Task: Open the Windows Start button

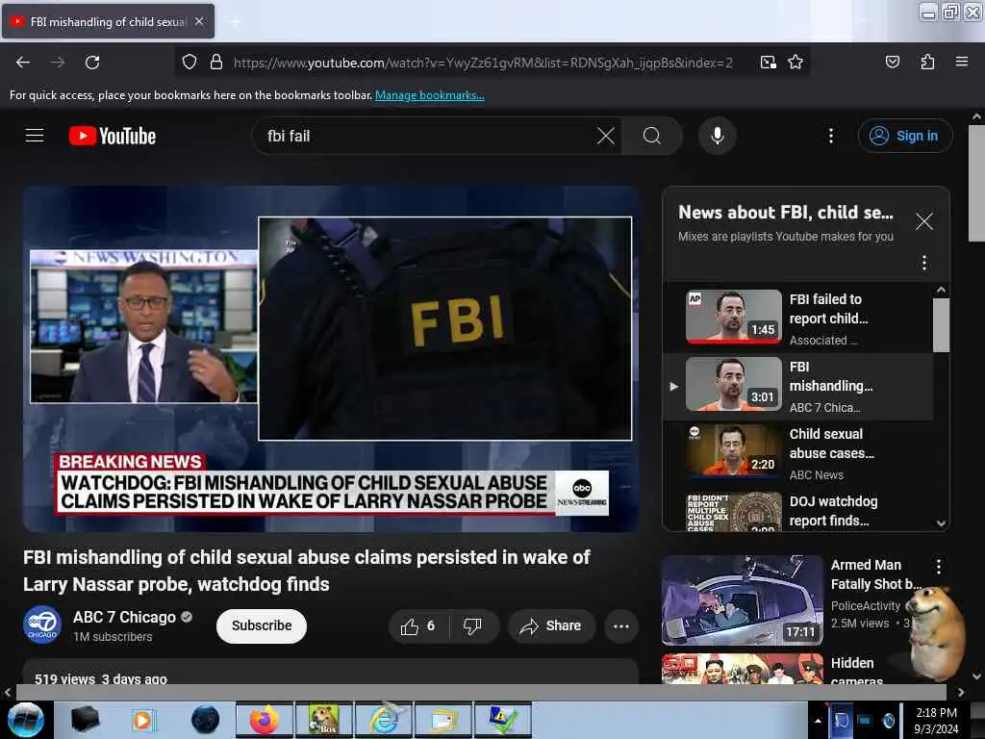Action: click(x=26, y=720)
